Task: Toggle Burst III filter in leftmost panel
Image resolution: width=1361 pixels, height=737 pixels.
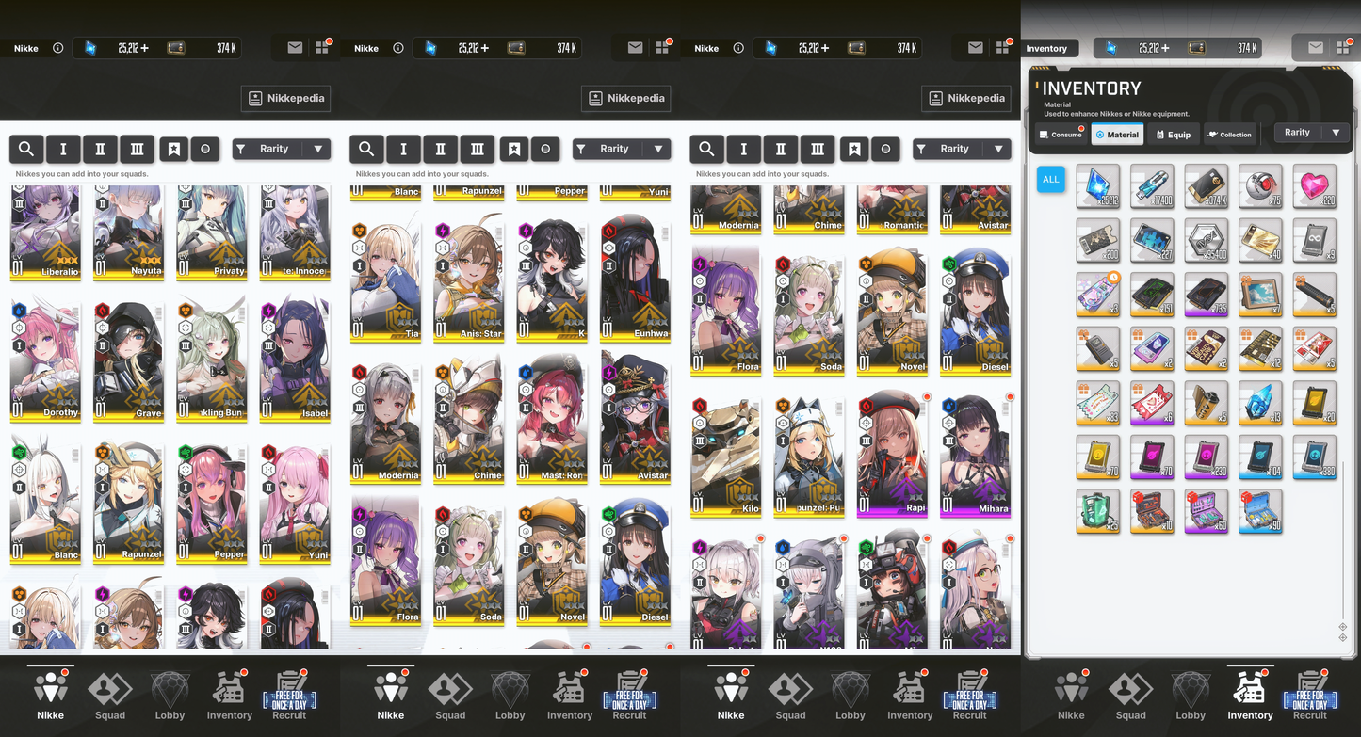Action: 137,149
